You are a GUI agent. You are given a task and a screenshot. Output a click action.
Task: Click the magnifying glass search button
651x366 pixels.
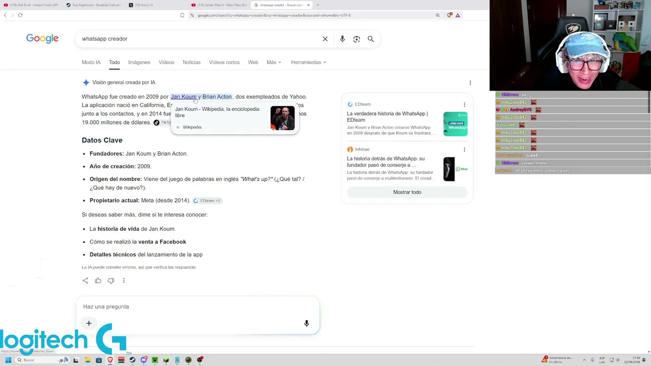pyautogui.click(x=371, y=39)
